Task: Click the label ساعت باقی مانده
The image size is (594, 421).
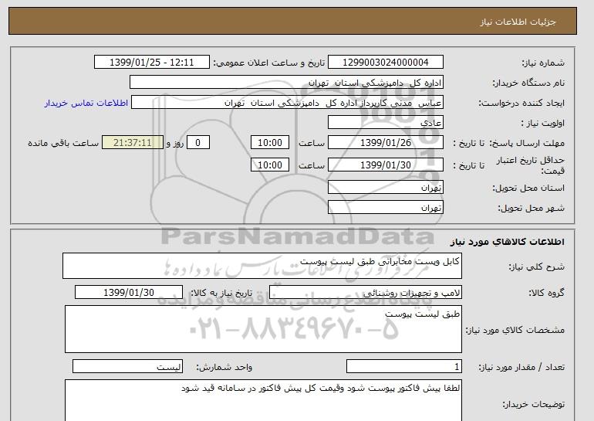Action: tap(63, 143)
